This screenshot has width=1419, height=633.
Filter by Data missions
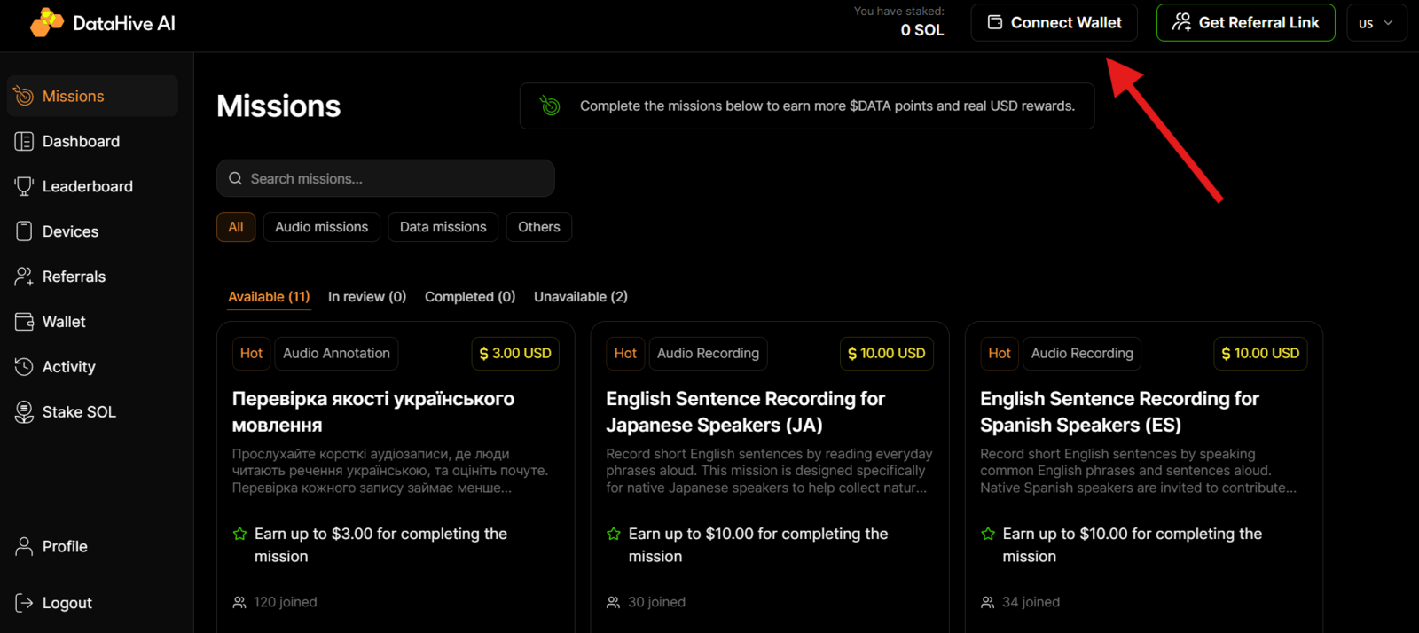pos(443,227)
